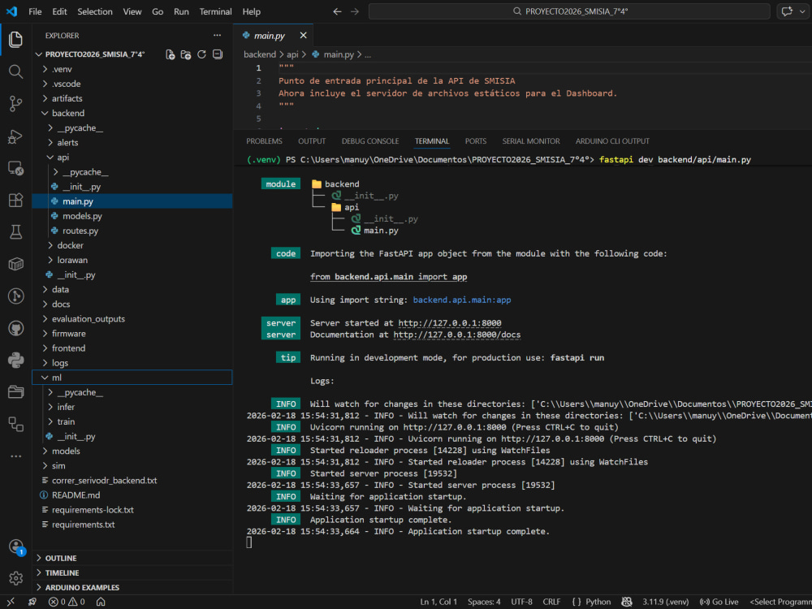Click the errors and warnings counter in status bar
This screenshot has width=812, height=609.
click(x=67, y=602)
